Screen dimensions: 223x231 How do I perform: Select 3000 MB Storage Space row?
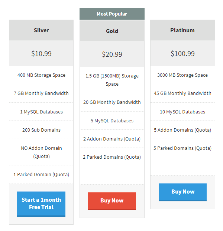pos(182,75)
